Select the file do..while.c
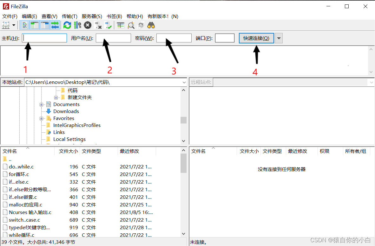 pos(21,167)
